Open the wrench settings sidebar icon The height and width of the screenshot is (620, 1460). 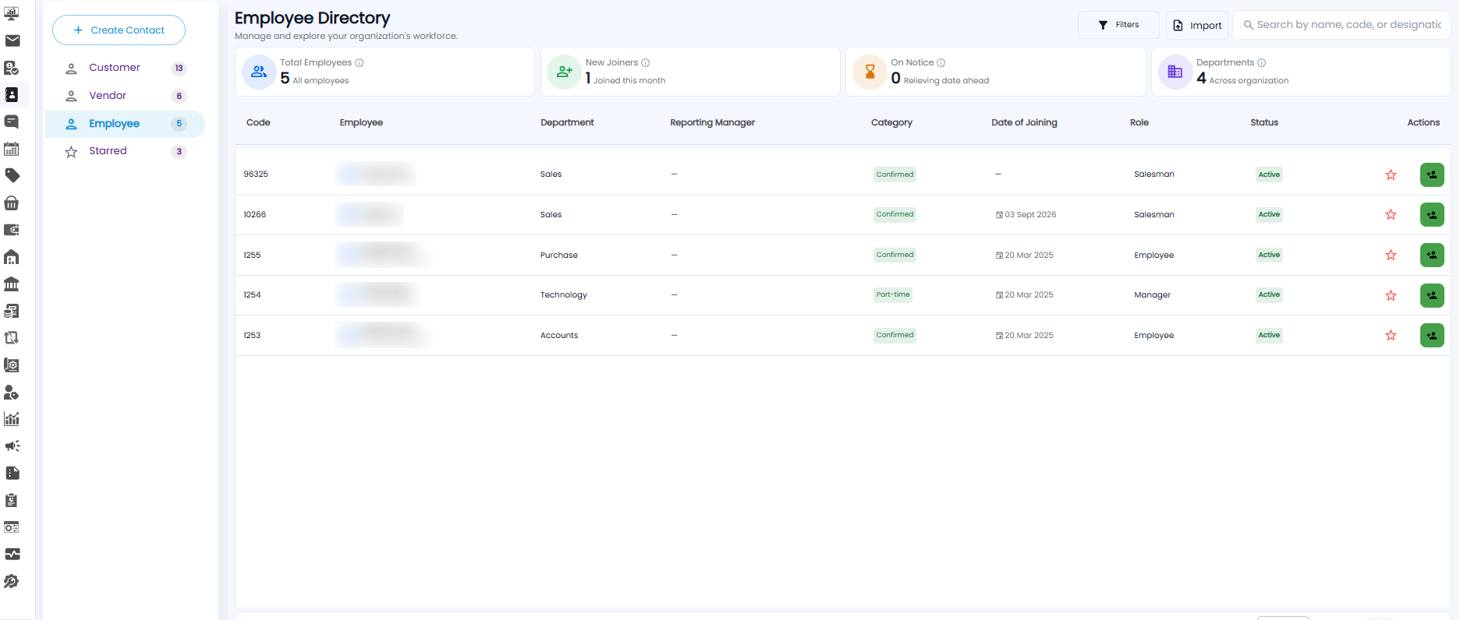point(12,581)
